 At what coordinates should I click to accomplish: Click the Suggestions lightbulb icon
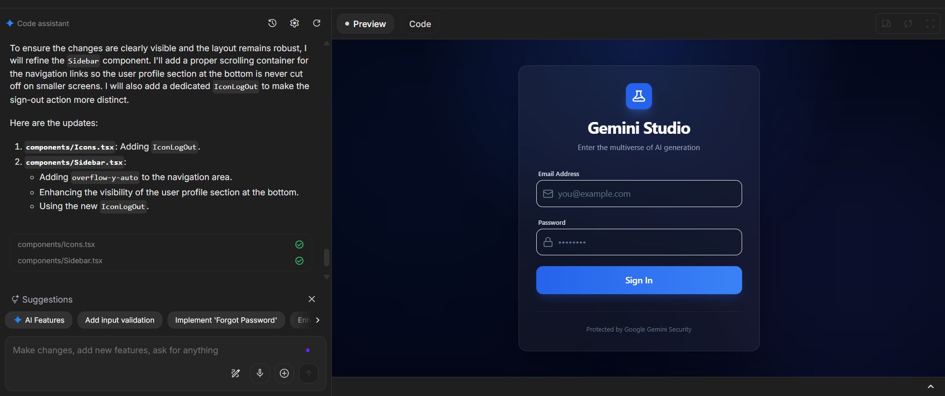click(15, 299)
